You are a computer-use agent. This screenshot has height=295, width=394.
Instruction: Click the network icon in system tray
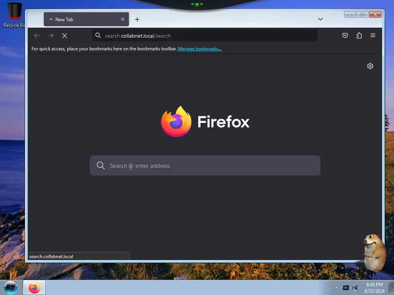coord(355,288)
